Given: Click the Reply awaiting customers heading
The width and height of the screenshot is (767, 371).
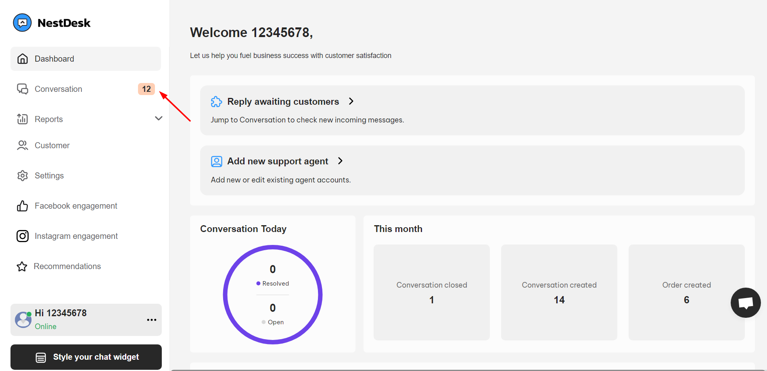Looking at the screenshot, I should tap(283, 102).
